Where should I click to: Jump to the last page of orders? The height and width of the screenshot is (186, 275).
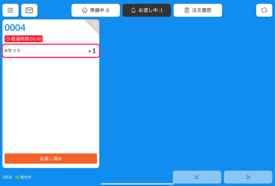248,177
